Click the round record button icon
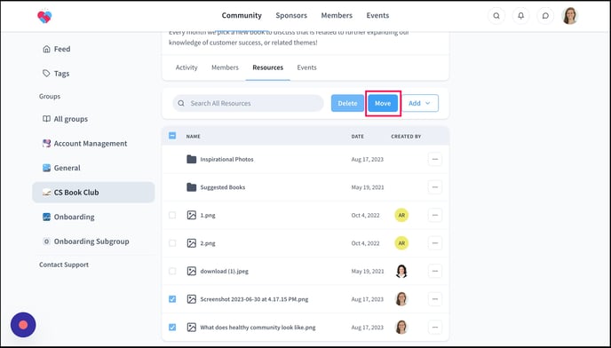611x348 pixels. (x=23, y=325)
